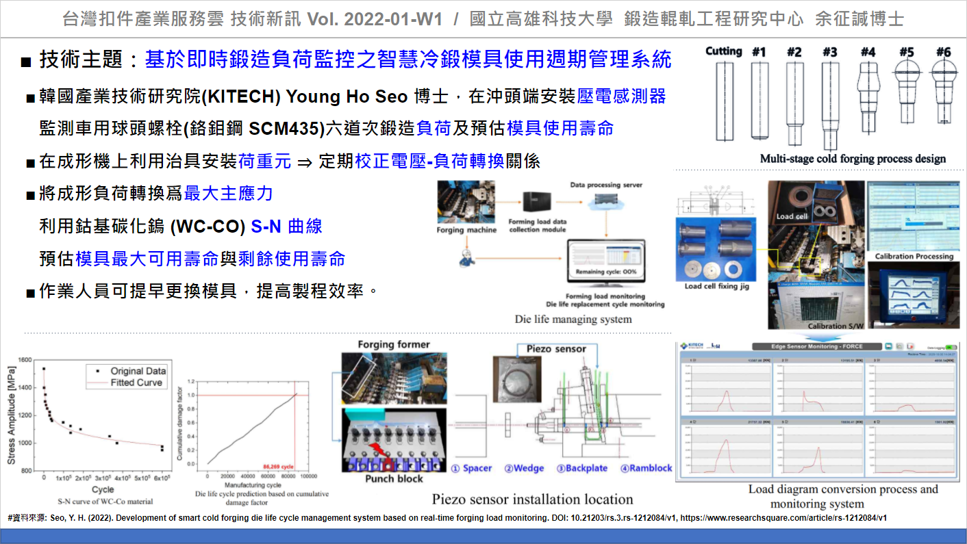Screen dimensions: 967x544
Task: Click the S-N curve of WC-Co chart
Action: 89,427
